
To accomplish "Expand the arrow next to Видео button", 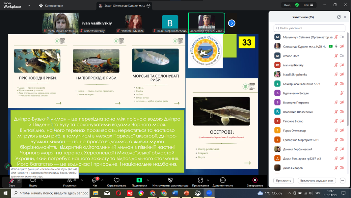I will click(x=41, y=180).
